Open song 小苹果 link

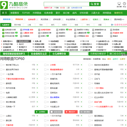coord(53,65)
